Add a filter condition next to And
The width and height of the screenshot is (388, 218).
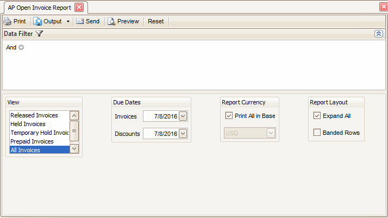click(21, 47)
